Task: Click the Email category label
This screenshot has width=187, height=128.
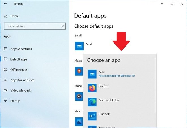Action: [78, 36]
